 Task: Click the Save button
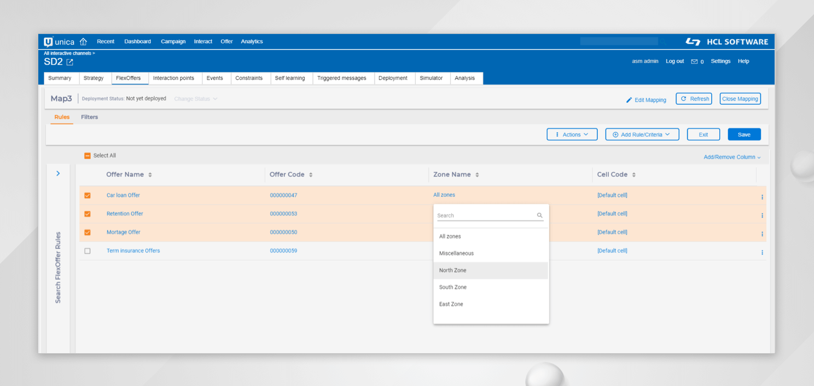pos(744,134)
